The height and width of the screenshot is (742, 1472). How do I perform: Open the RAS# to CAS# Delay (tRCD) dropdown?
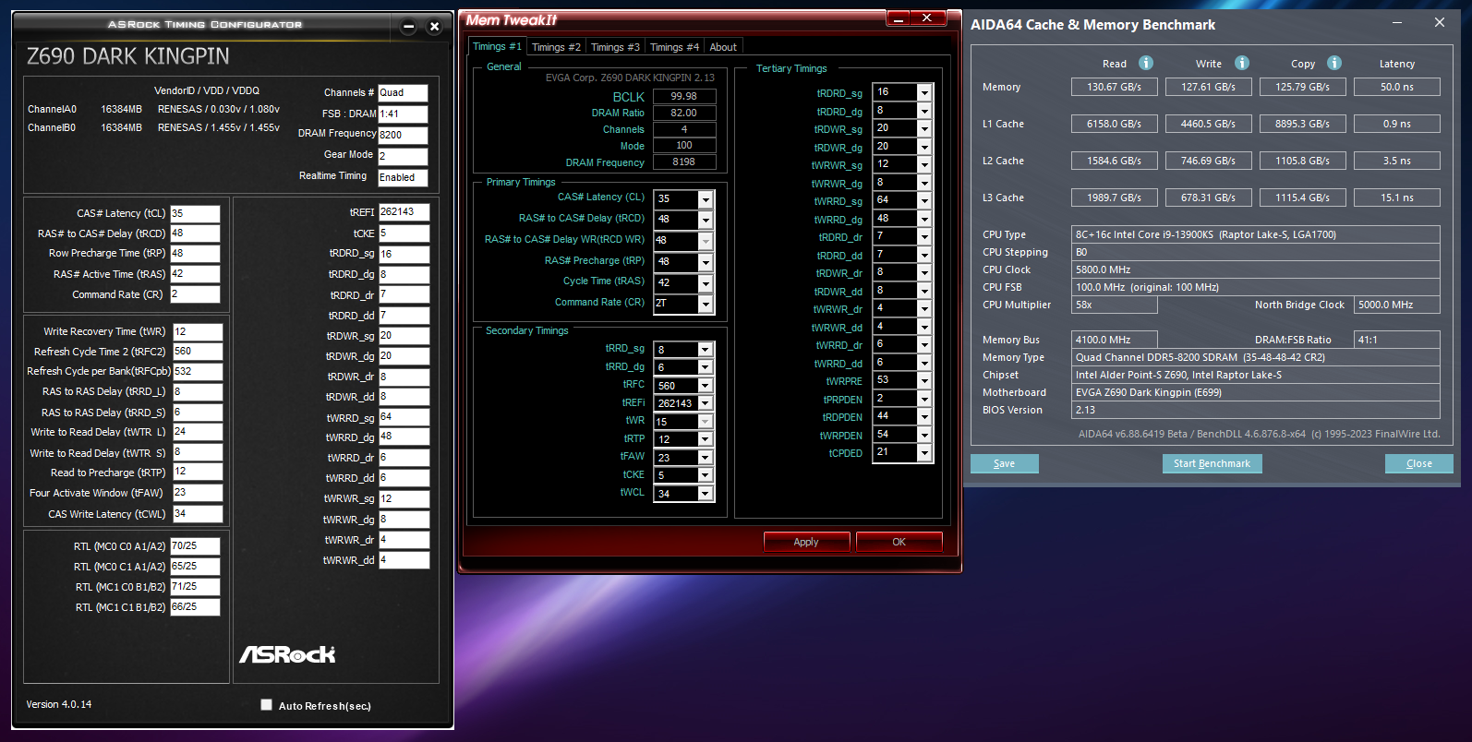tap(706, 220)
